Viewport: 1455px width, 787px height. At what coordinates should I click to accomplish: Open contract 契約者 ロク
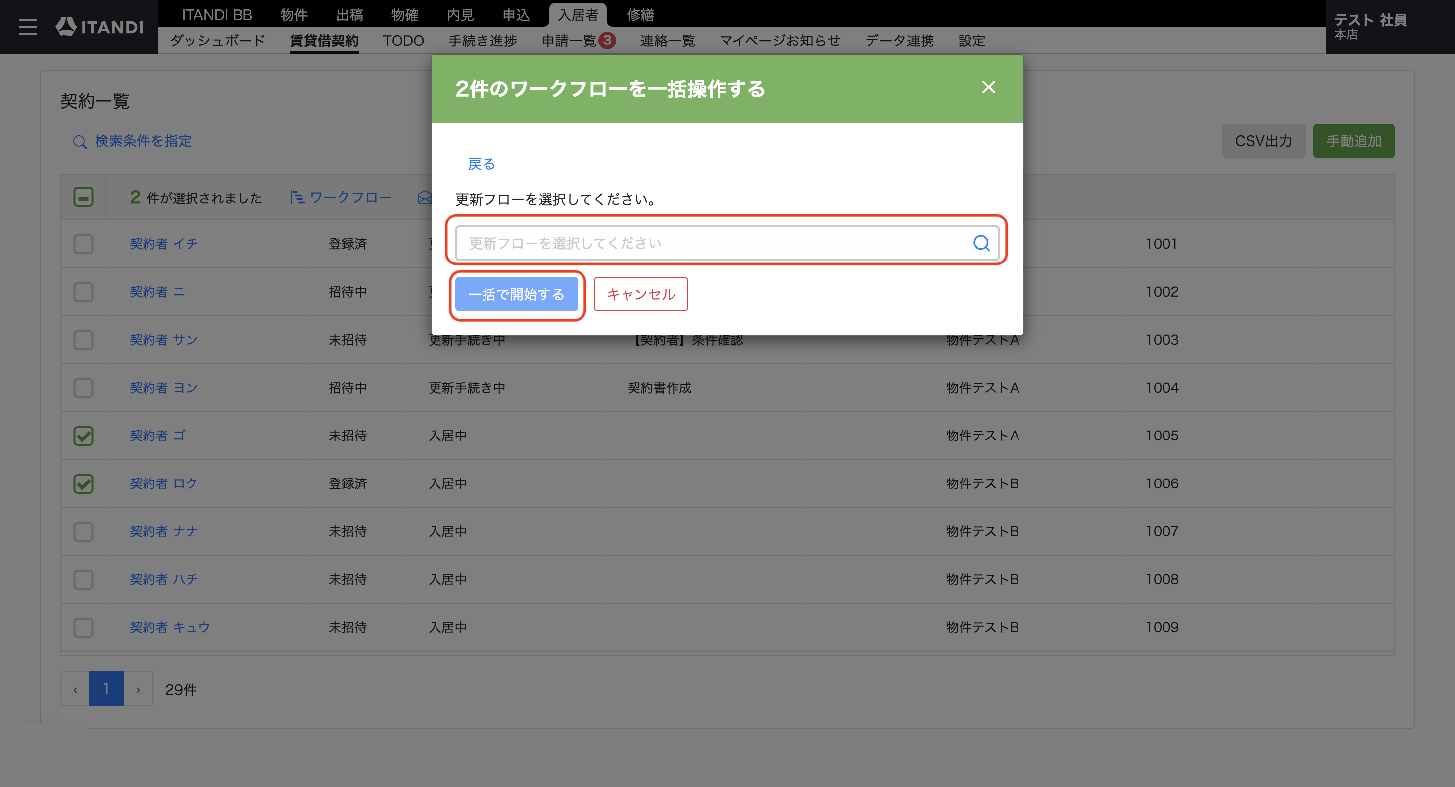164,483
